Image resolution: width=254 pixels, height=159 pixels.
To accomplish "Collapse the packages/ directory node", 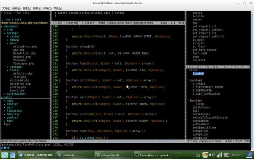I will click(11, 26).
